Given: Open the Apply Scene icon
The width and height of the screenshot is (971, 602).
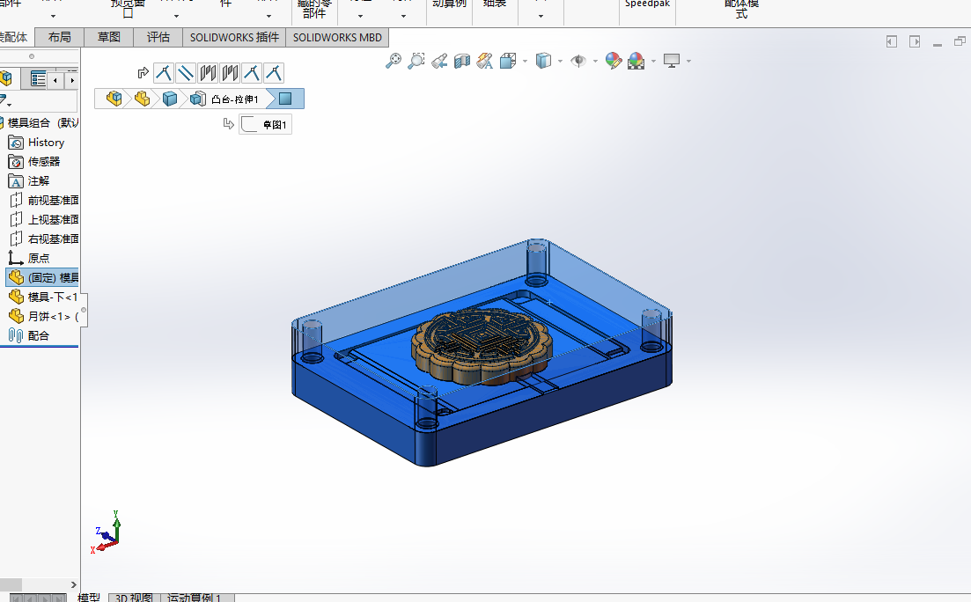Looking at the screenshot, I should (x=636, y=61).
